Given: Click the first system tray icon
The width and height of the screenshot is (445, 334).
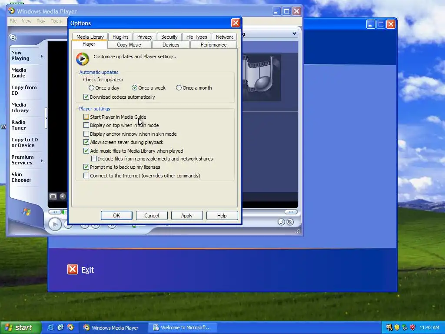Looking at the screenshot, I should (389, 327).
